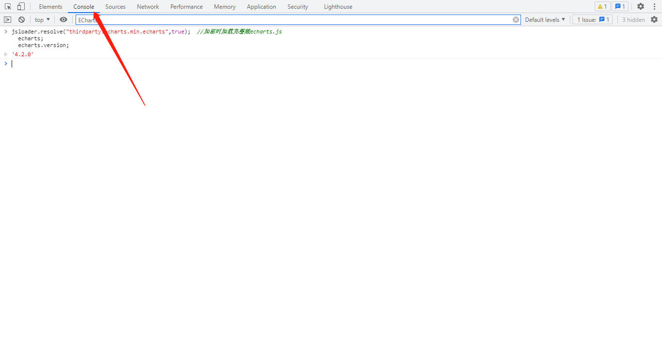This screenshot has width=662, height=342.
Task: Open the Application tab
Action: [x=261, y=7]
